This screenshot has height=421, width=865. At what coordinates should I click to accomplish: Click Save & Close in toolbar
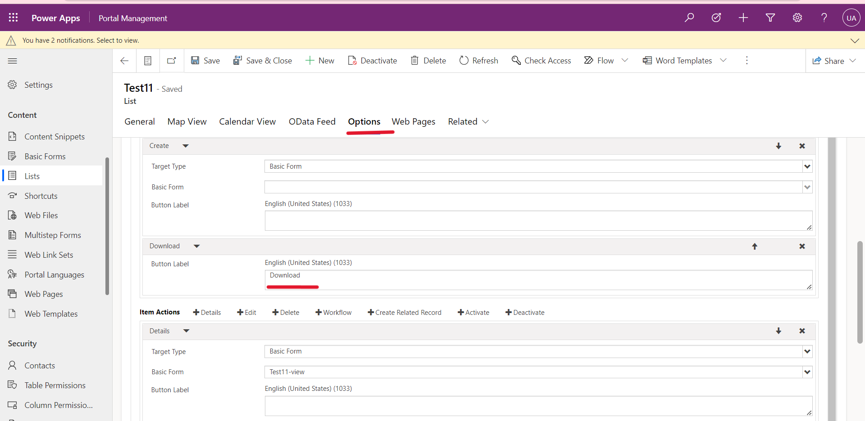[263, 61]
